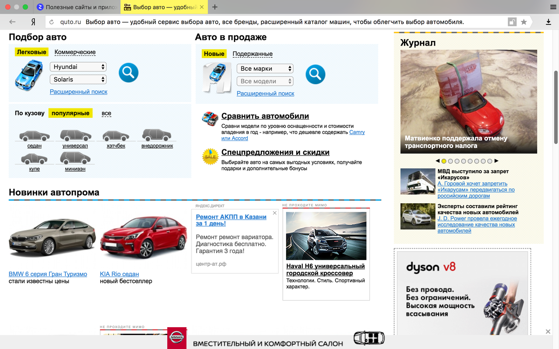Click the Camry или Accord link
The width and height of the screenshot is (559, 349).
(x=293, y=135)
